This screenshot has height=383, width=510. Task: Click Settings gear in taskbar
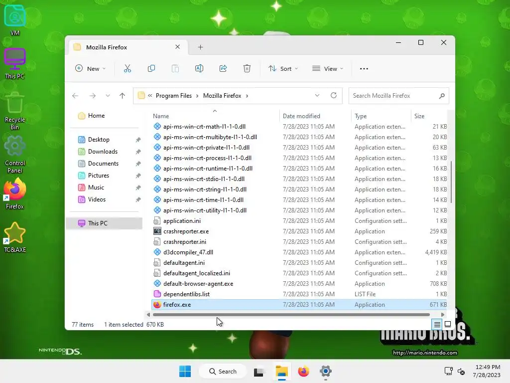325,371
